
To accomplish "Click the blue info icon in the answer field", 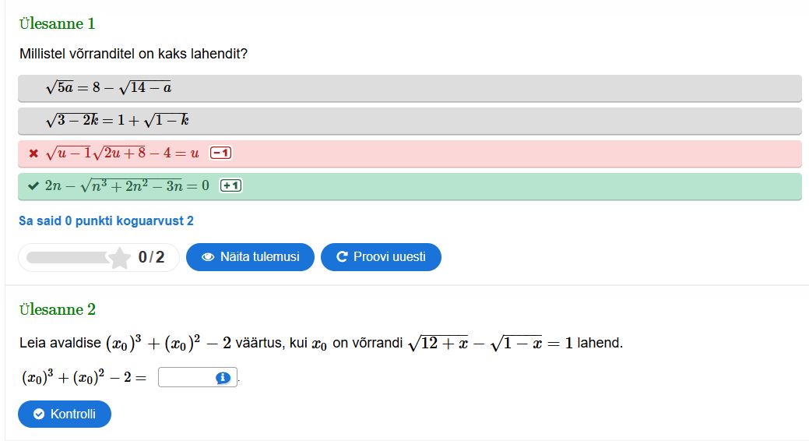I will (x=223, y=378).
